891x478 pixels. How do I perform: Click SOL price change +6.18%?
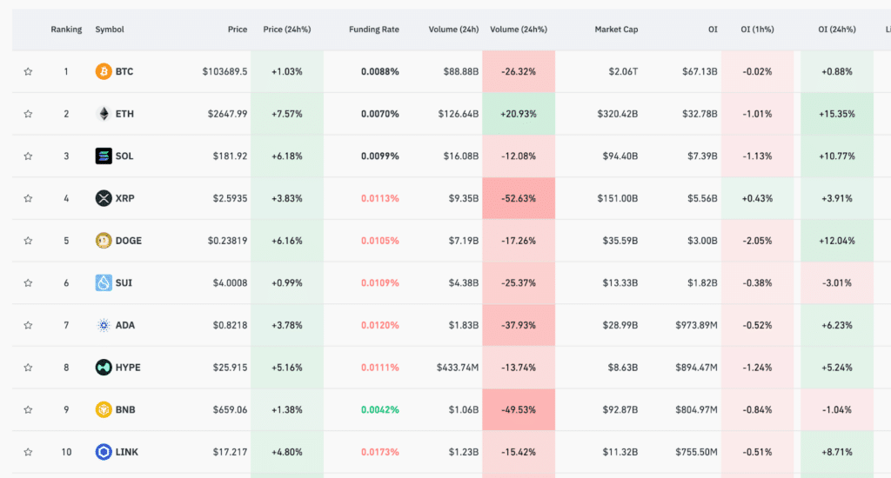[x=287, y=156]
